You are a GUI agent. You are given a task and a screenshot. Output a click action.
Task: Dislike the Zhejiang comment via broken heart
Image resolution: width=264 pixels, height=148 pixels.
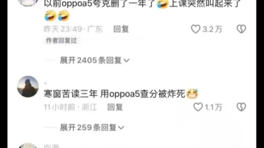[241, 107]
